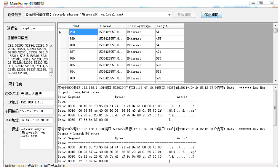Click the 设备名称 field showing 无线网络连接
The image size is (278, 167).
[37, 94]
